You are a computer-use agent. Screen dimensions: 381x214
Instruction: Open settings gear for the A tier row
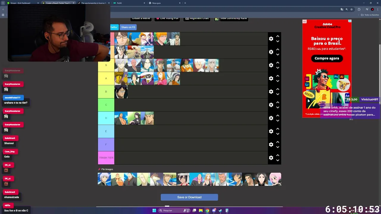tap(271, 78)
